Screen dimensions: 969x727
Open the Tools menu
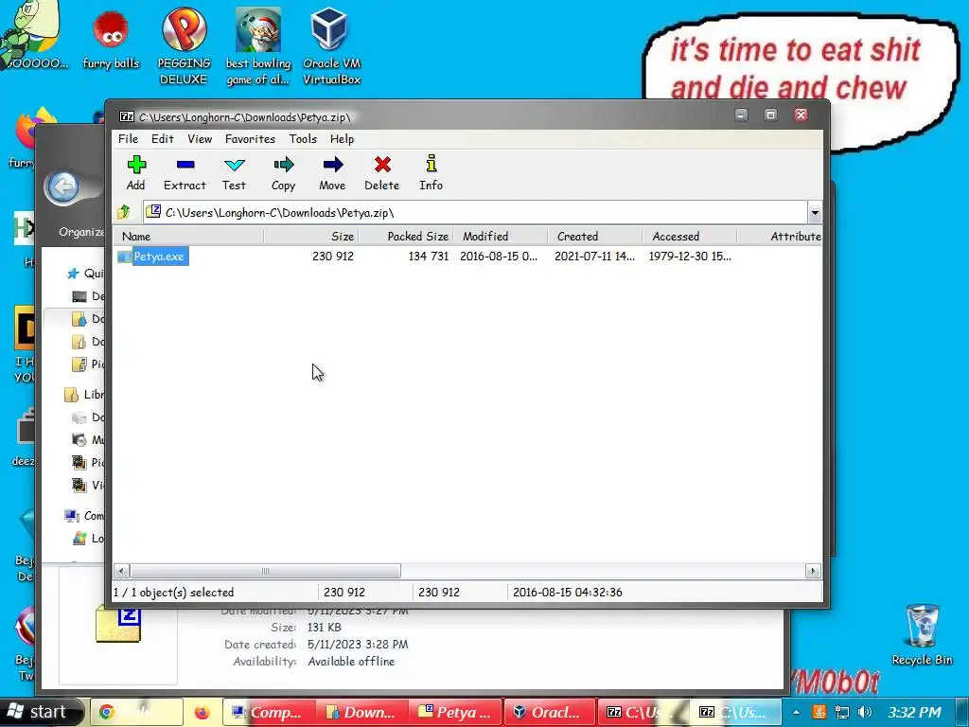click(x=303, y=139)
